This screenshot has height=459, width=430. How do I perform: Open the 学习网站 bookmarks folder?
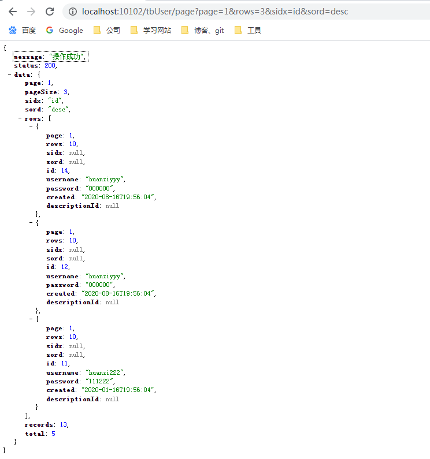pyautogui.click(x=151, y=30)
